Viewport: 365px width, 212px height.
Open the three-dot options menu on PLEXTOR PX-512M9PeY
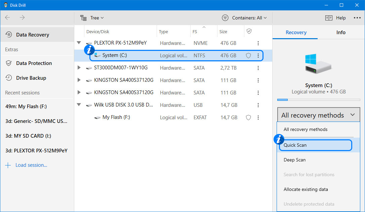pyautogui.click(x=258, y=43)
